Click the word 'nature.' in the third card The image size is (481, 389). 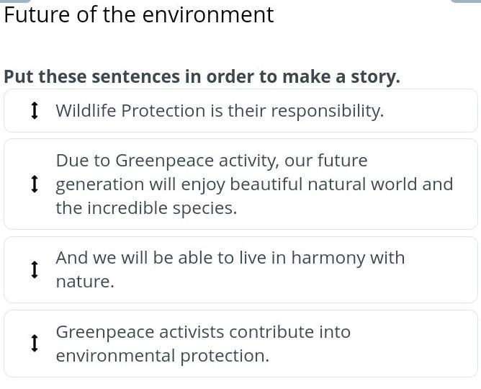85,282
